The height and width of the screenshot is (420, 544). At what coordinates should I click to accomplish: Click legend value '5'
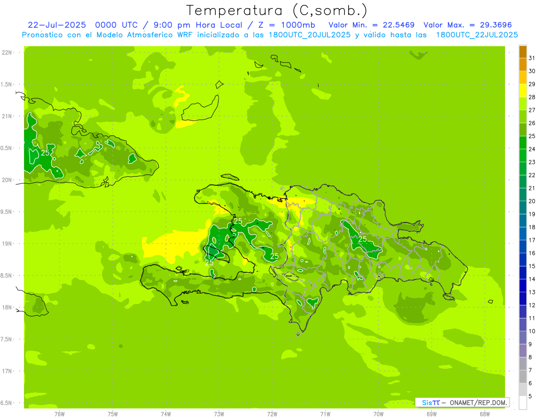click(x=530, y=396)
